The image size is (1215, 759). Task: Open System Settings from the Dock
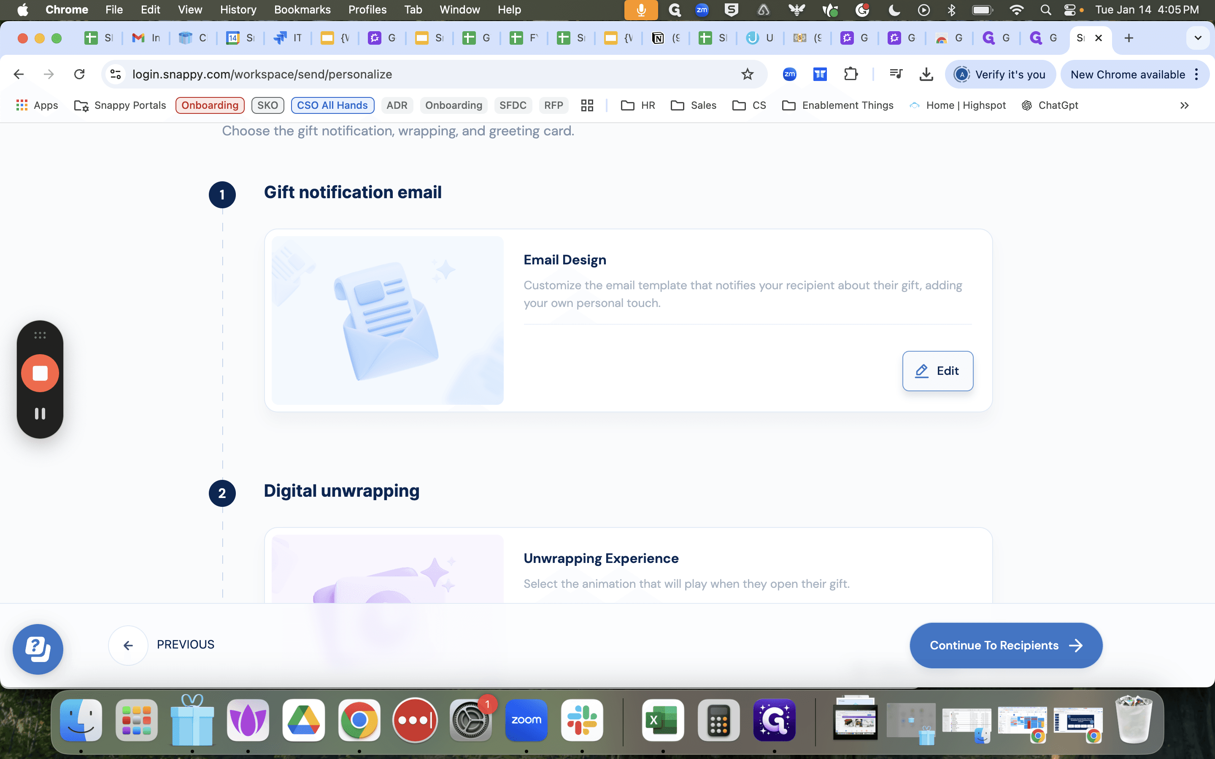470,720
